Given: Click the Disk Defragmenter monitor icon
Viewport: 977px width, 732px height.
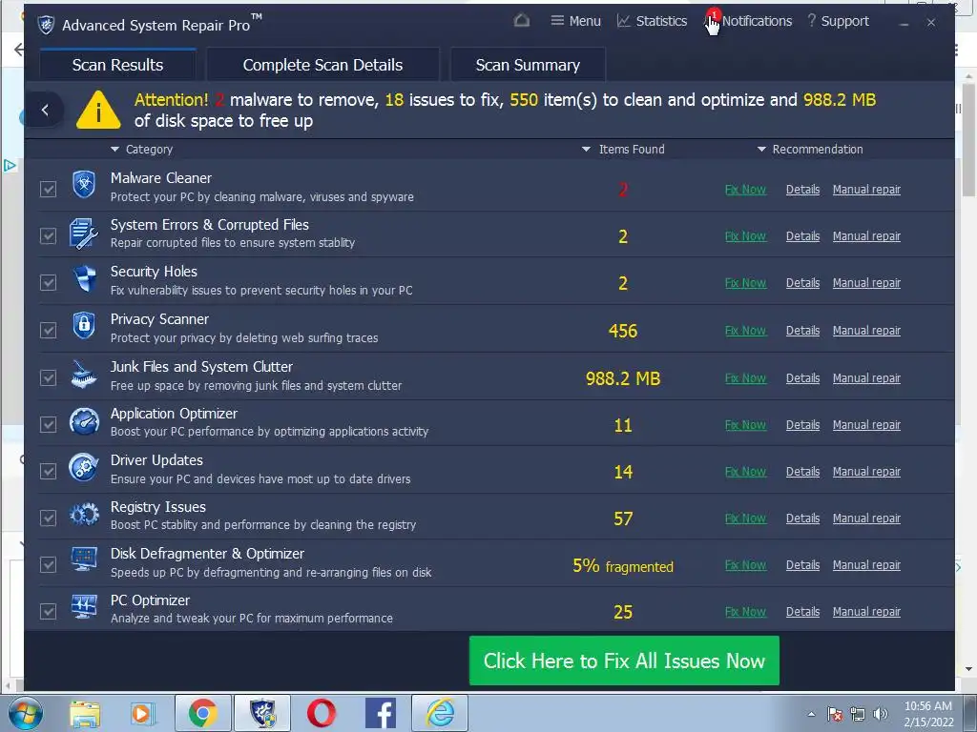Looking at the screenshot, I should [84, 559].
